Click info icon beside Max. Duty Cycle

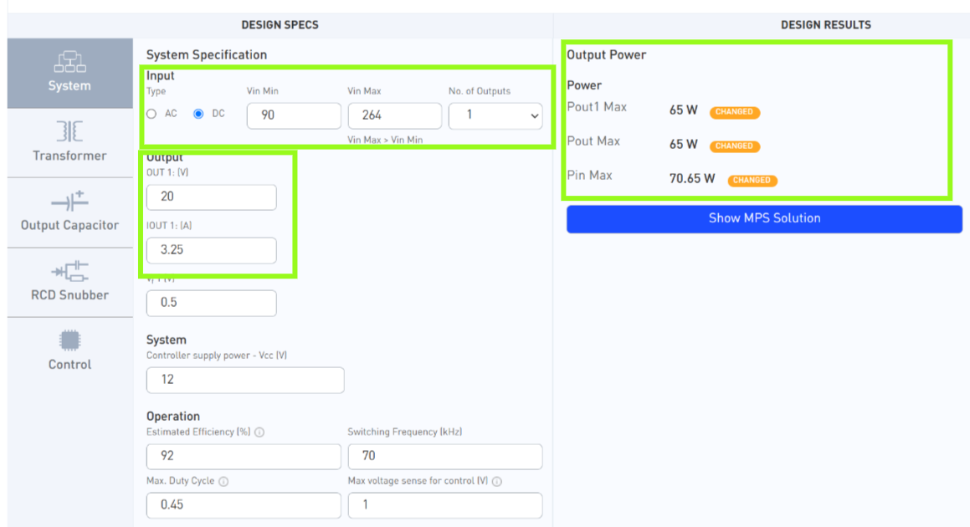pyautogui.click(x=223, y=482)
